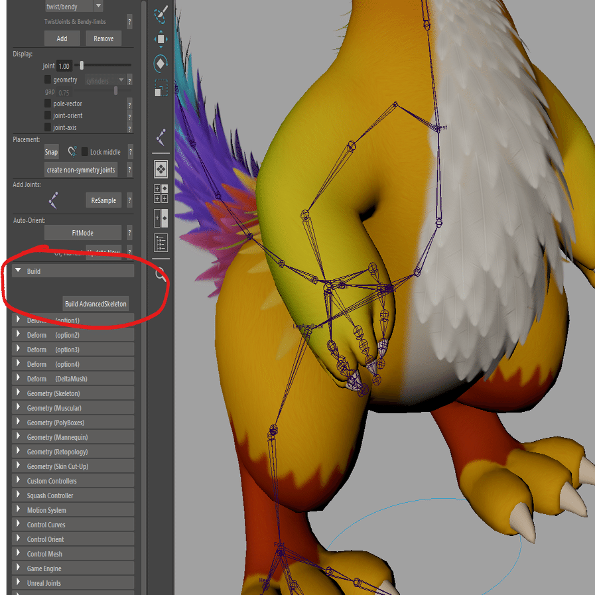Click the Add Joints bone icon
This screenshot has height=595, width=595.
(x=54, y=200)
